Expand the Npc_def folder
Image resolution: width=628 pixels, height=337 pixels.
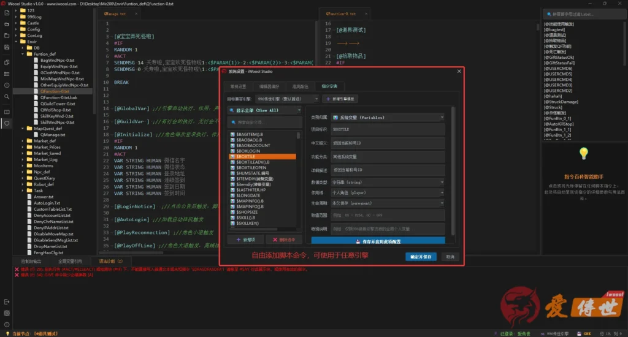click(23, 172)
